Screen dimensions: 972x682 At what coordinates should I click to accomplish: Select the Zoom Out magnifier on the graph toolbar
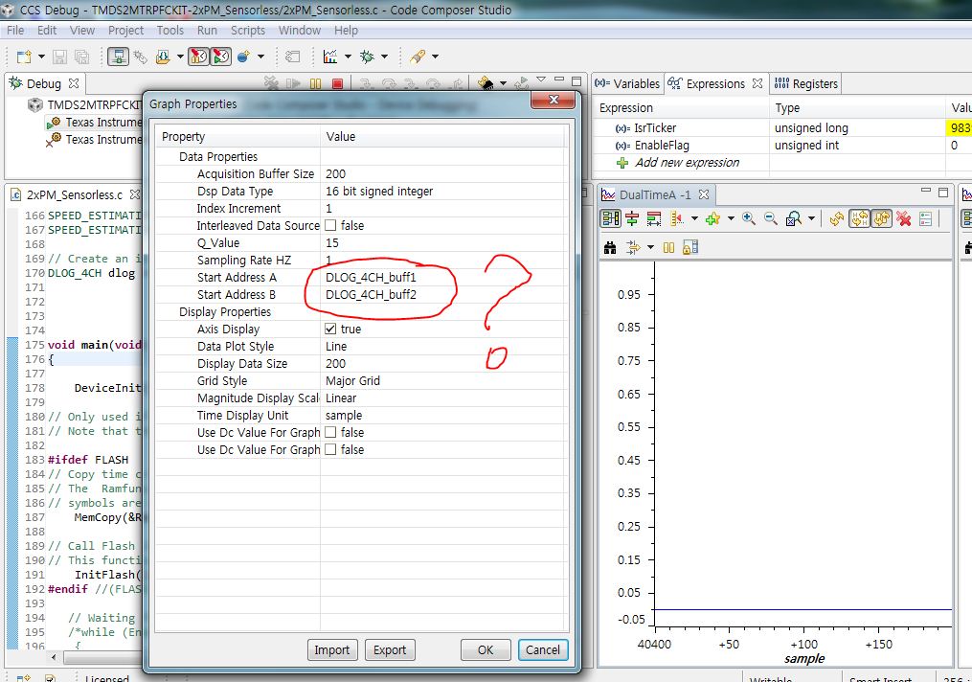(770, 217)
